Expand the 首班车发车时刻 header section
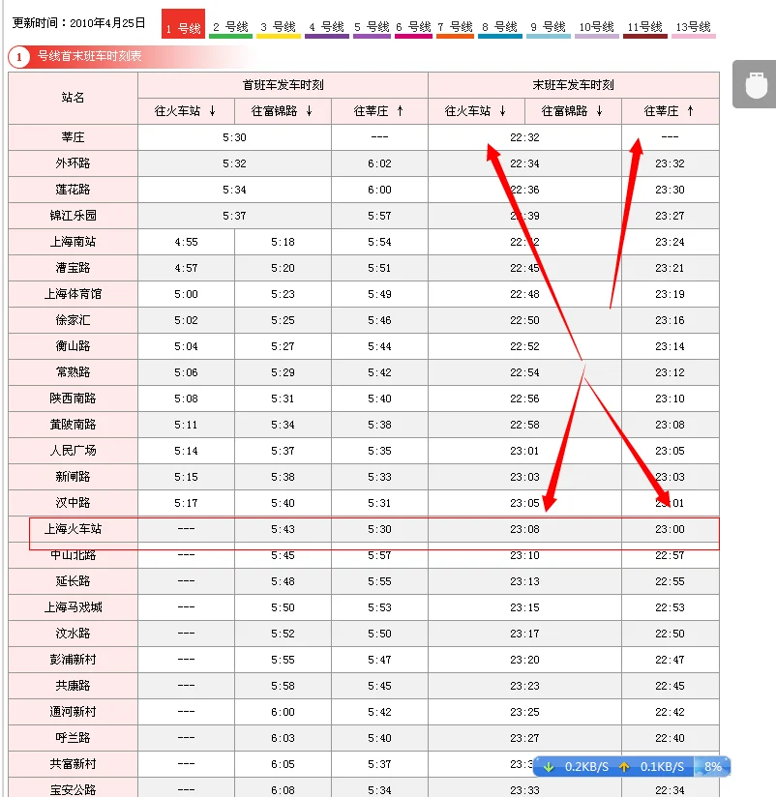 coord(283,85)
